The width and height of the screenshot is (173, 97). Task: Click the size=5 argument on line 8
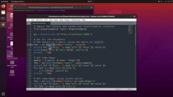click(x=80, y=45)
